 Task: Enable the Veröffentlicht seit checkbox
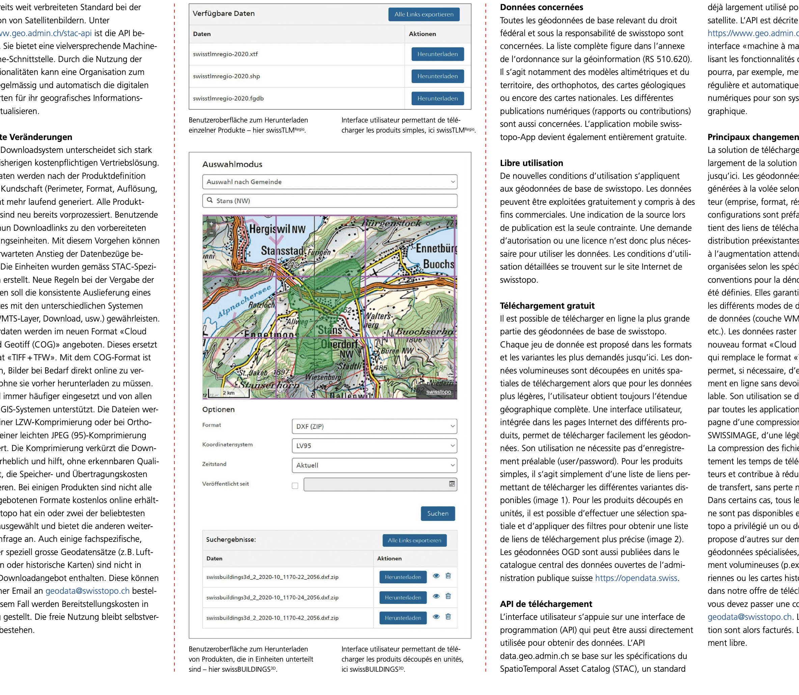[295, 485]
